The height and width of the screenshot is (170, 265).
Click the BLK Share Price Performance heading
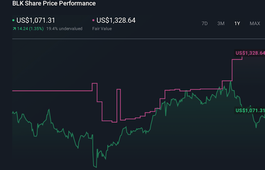pos(54,4)
